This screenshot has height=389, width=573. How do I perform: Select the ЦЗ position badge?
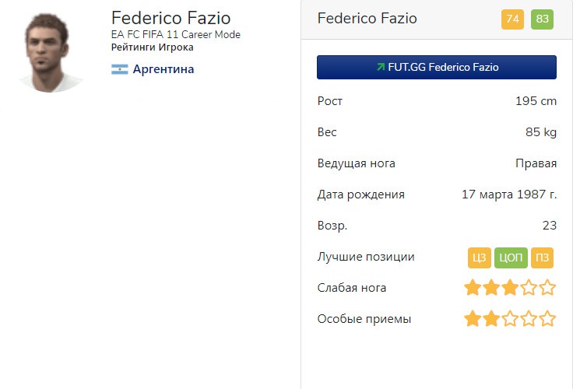pyautogui.click(x=479, y=258)
